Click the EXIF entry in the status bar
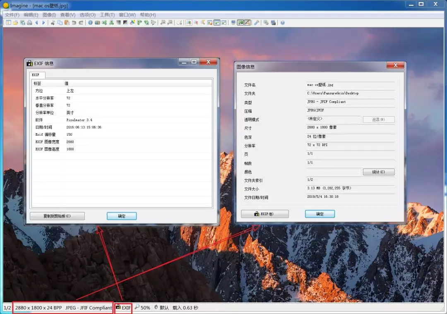This screenshot has height=314, width=447. tap(123, 307)
